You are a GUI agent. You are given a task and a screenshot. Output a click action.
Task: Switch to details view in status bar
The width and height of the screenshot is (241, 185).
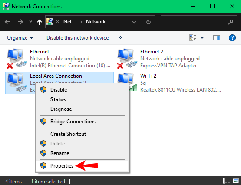click(226, 181)
